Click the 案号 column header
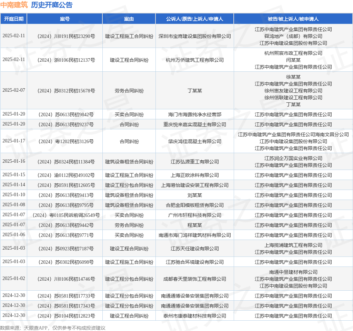The width and height of the screenshot is (353, 331). [65, 19]
